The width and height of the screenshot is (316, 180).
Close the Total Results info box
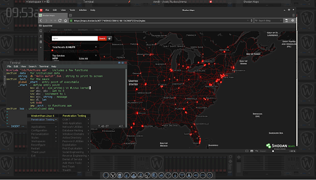pos(96,47)
